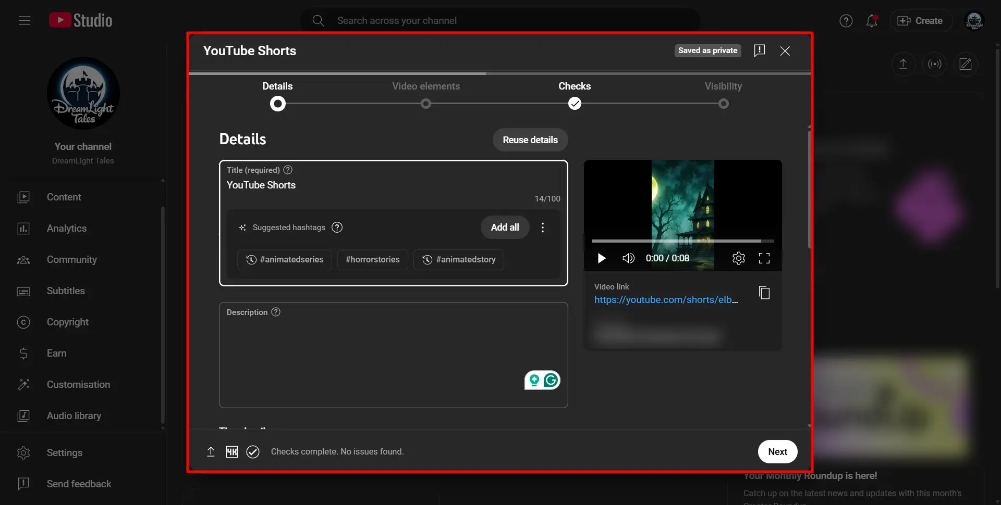
Task: Add the #animatedstory hashtag chip
Action: (459, 259)
